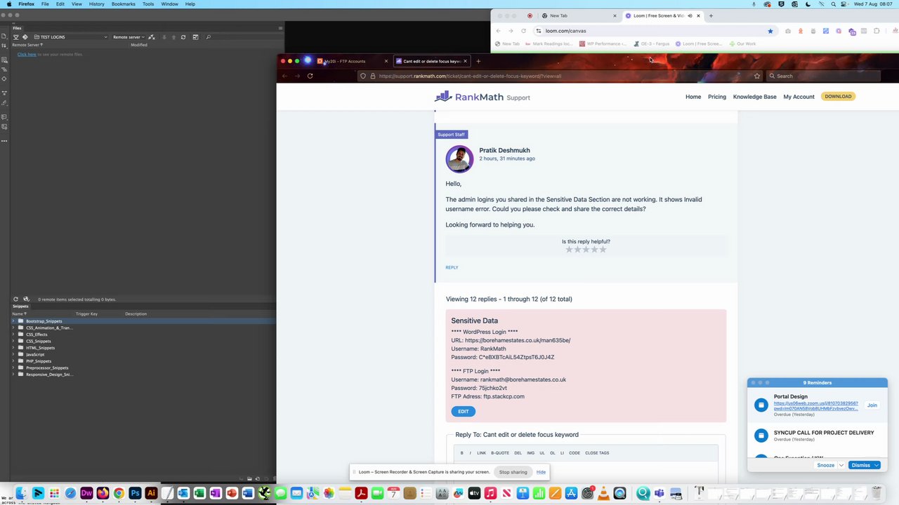Click the inspect target icon in sidebar
The width and height of the screenshot is (899, 505).
(x=4, y=79)
